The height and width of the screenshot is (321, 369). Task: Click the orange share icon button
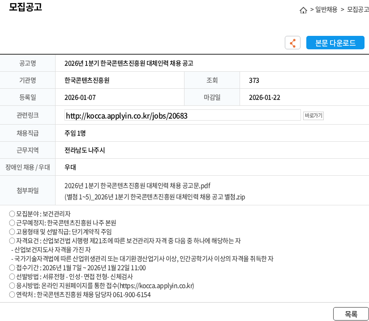(292, 43)
